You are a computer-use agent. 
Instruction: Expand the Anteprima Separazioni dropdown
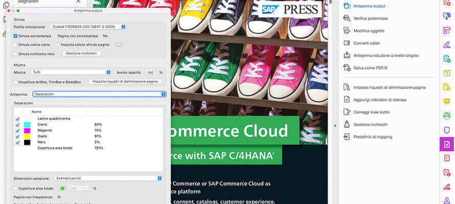(x=99, y=94)
